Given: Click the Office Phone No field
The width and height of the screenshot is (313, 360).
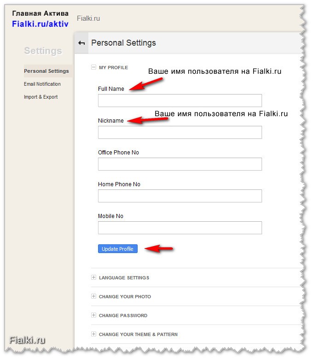Looking at the screenshot, I should click(180, 164).
